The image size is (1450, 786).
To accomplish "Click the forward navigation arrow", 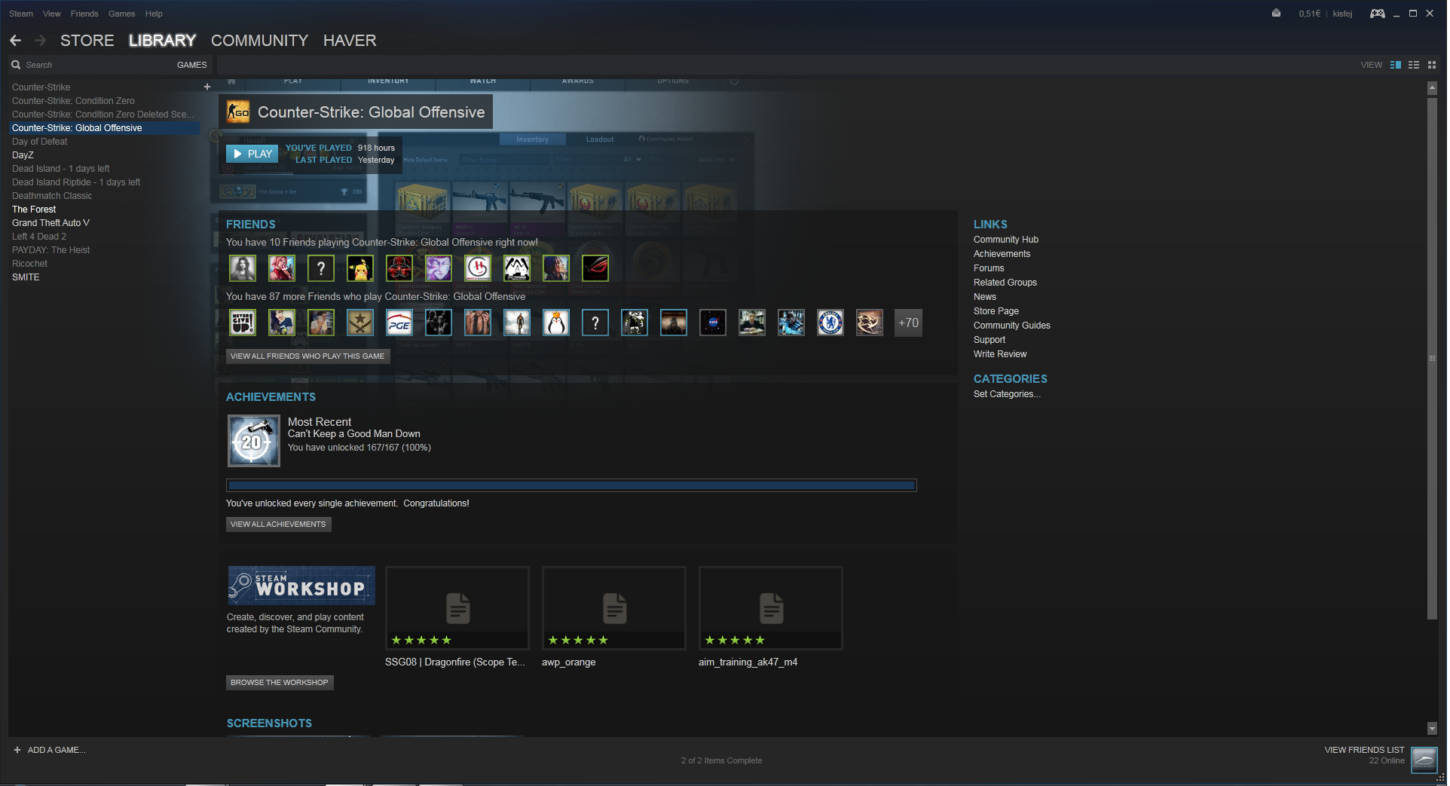I will [x=41, y=41].
